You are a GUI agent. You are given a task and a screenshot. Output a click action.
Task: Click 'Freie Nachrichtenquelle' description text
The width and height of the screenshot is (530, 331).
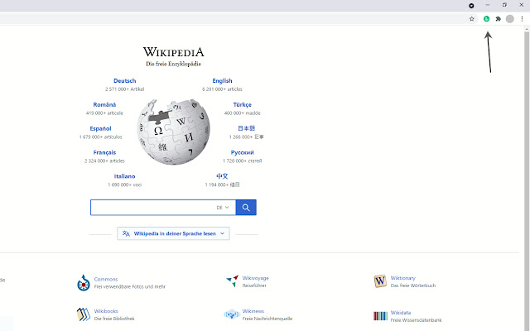(267, 319)
